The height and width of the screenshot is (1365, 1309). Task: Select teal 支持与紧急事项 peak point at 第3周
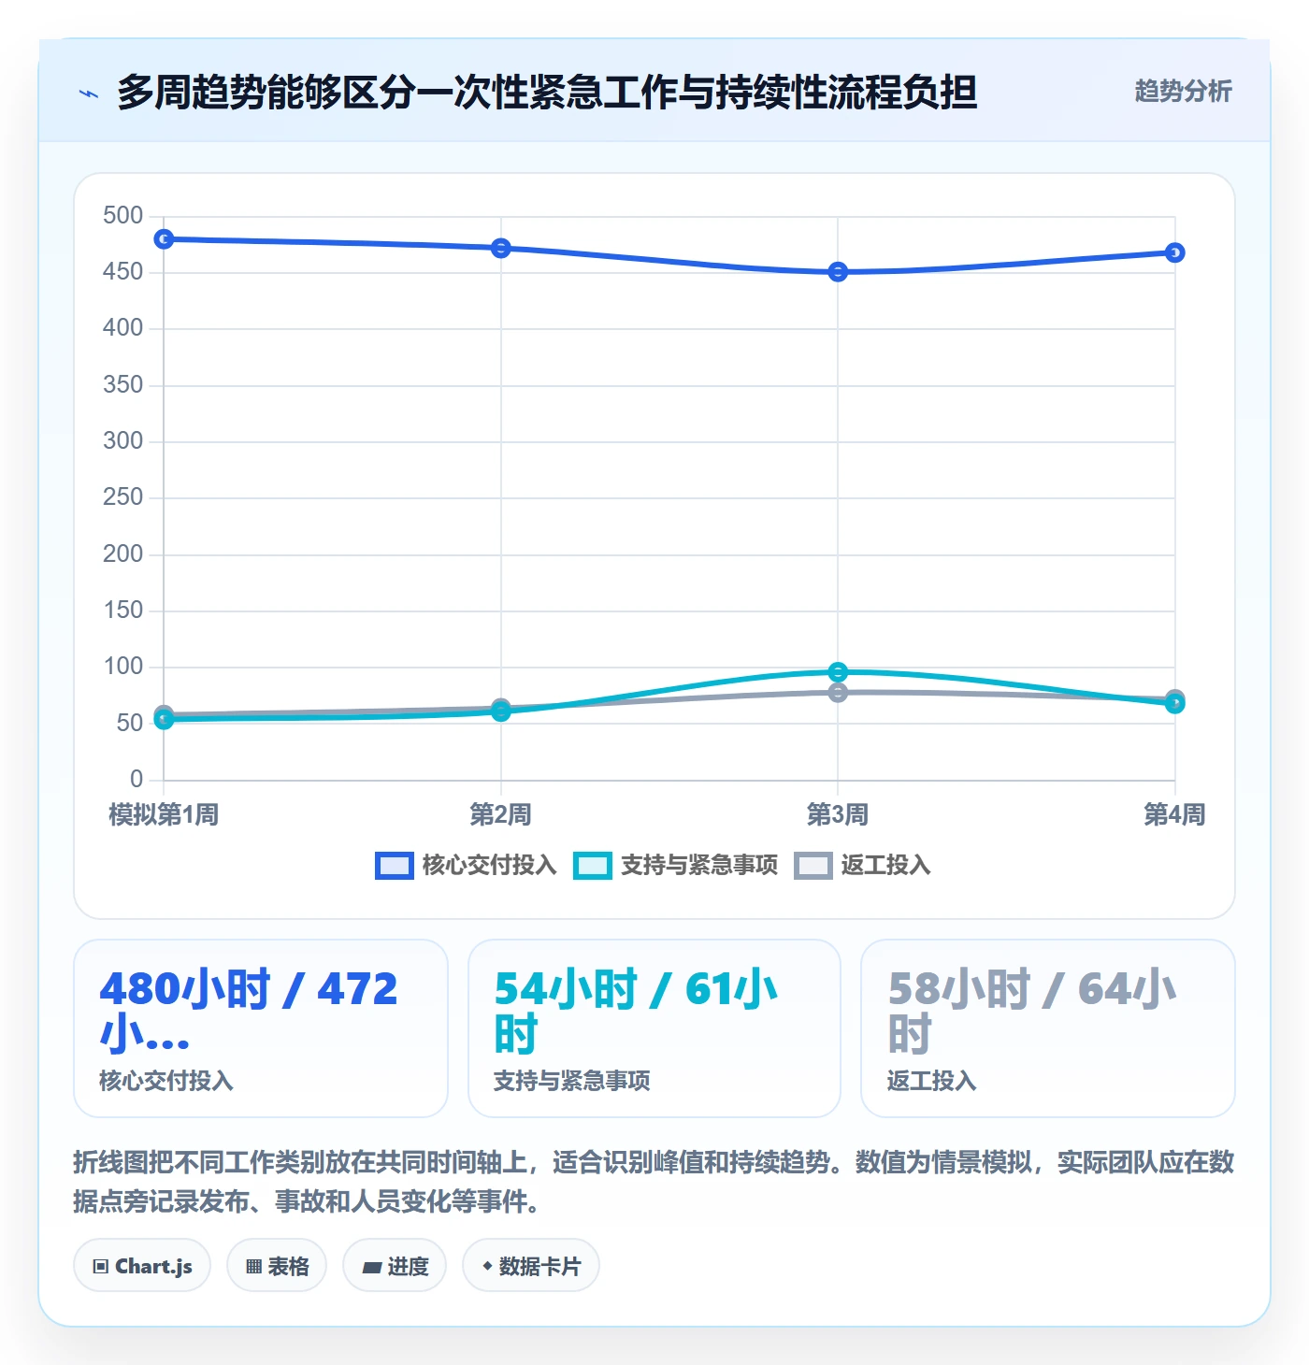click(x=838, y=671)
